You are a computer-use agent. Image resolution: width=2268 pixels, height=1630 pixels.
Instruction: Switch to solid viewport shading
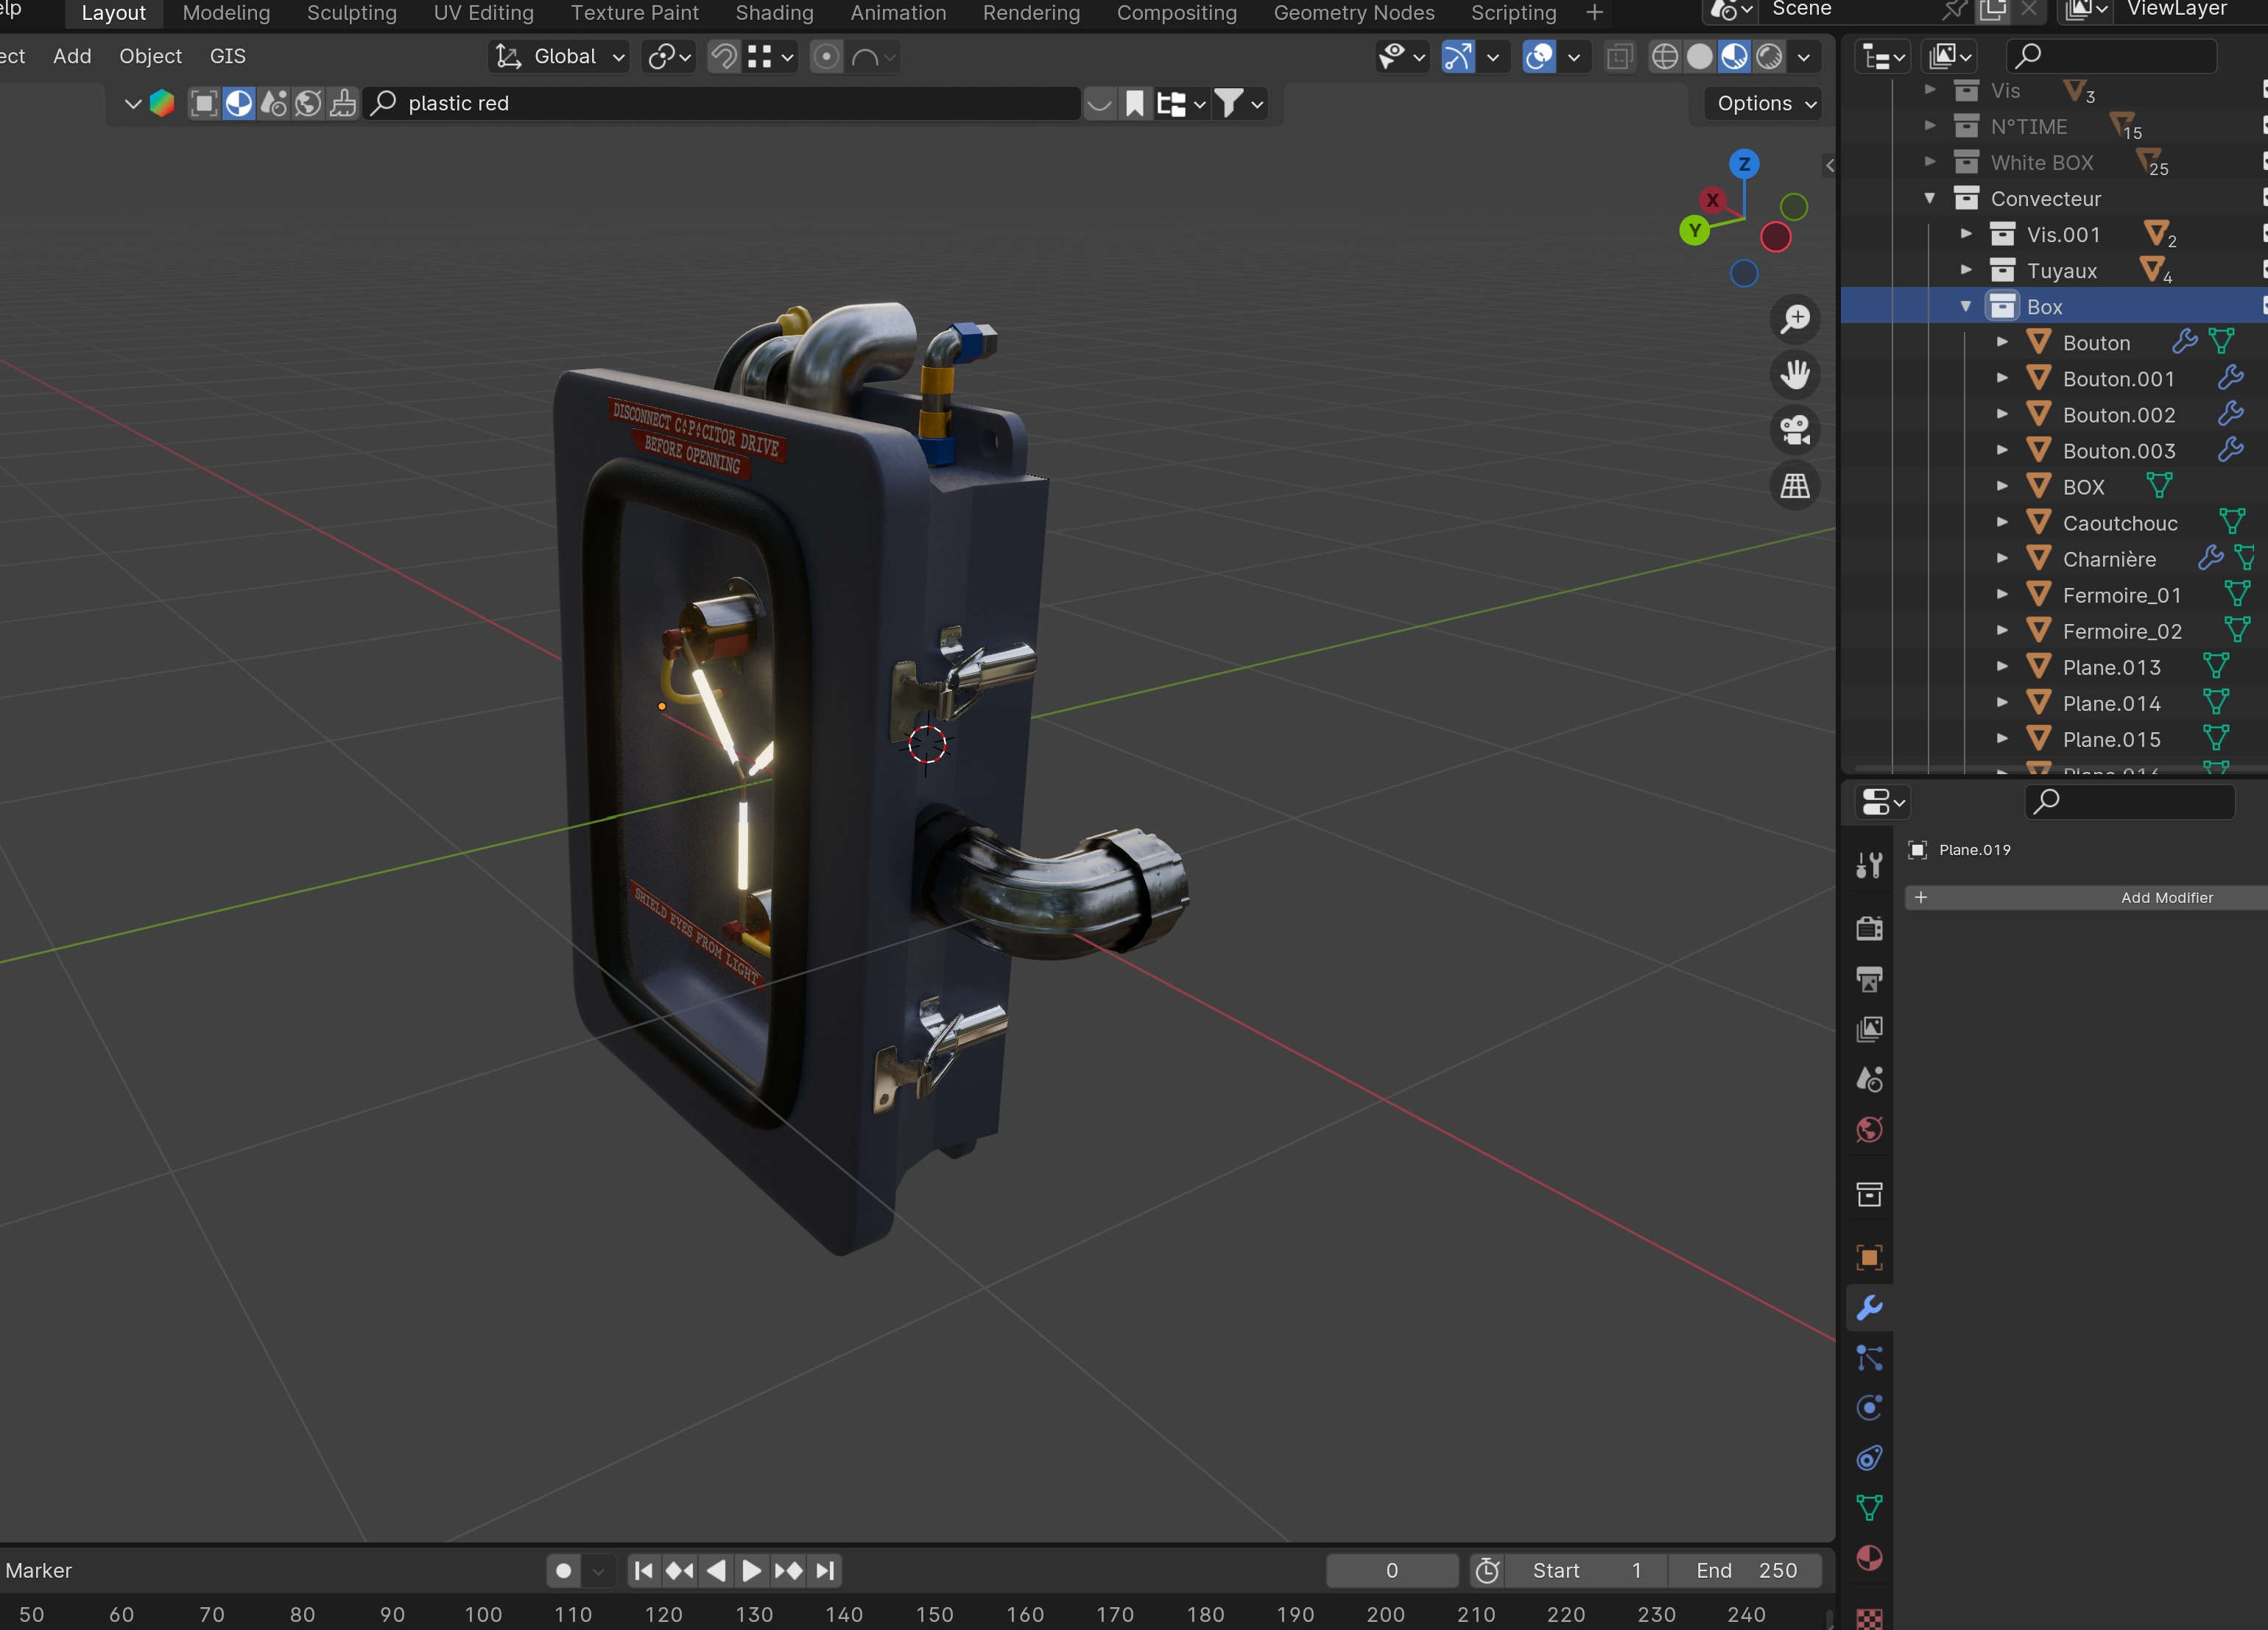1699,56
